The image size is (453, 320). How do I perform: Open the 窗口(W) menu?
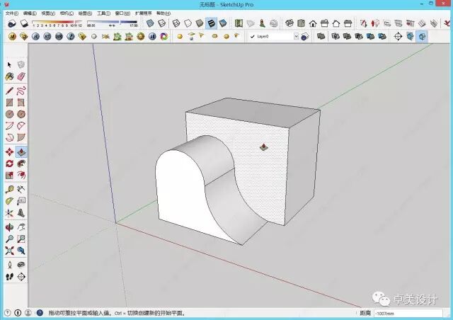[122, 13]
